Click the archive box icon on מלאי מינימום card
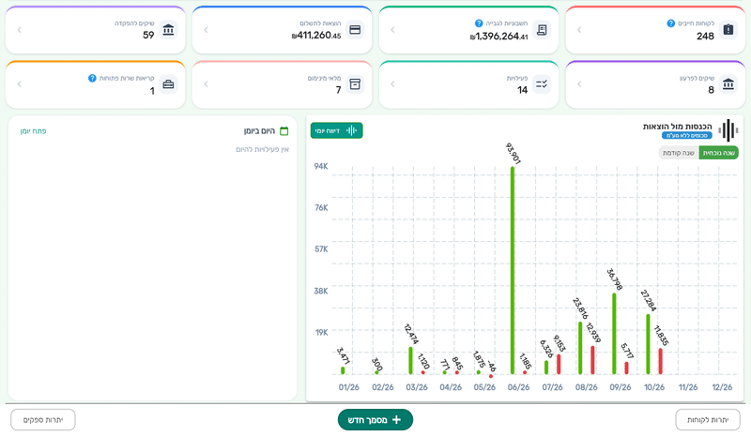Screen dimensions: 751x436 pyautogui.click(x=355, y=84)
